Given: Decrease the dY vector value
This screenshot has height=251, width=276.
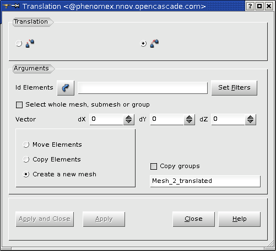Looking at the screenshot, I should click(x=189, y=121).
